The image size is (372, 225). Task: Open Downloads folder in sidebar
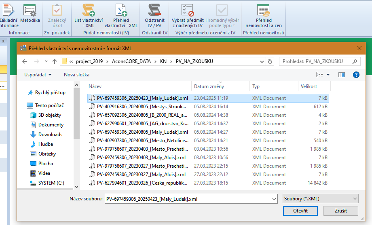[46, 135]
